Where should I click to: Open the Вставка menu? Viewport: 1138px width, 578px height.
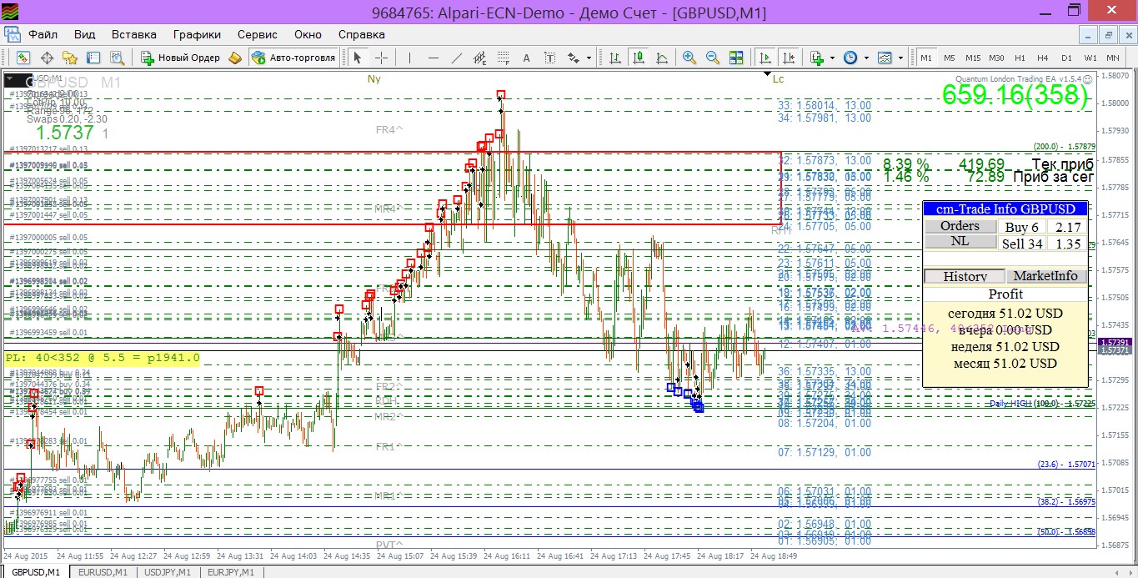point(134,34)
